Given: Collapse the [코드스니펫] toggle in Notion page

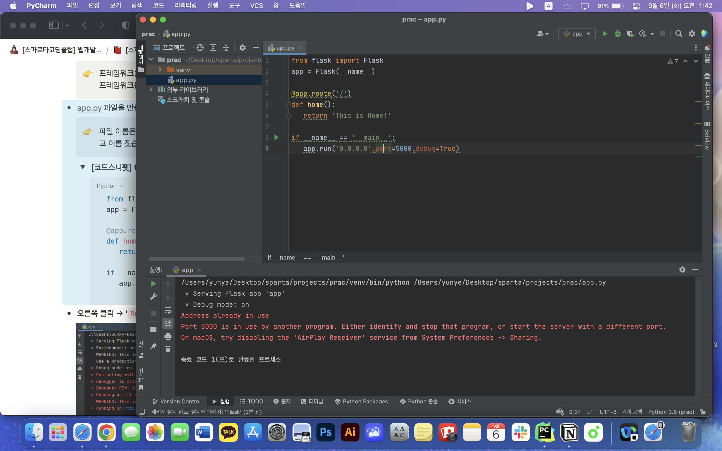Looking at the screenshot, I should [x=83, y=167].
